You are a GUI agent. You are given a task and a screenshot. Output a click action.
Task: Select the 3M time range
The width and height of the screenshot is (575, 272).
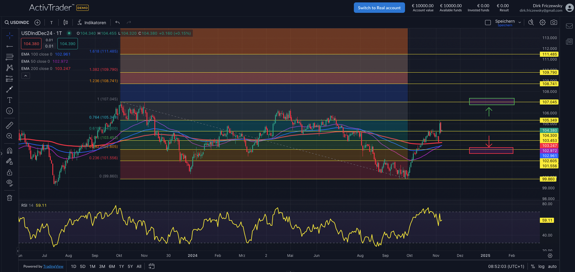102,266
